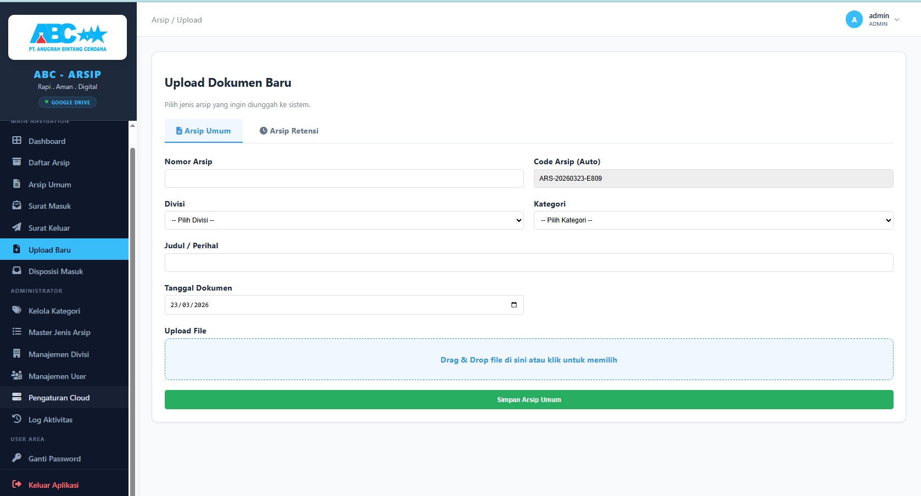921x496 pixels.
Task: Click the Code Arsip auto field
Action: (x=713, y=179)
